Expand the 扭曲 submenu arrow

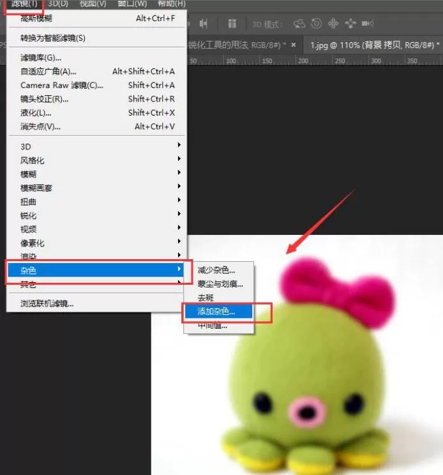179,200
